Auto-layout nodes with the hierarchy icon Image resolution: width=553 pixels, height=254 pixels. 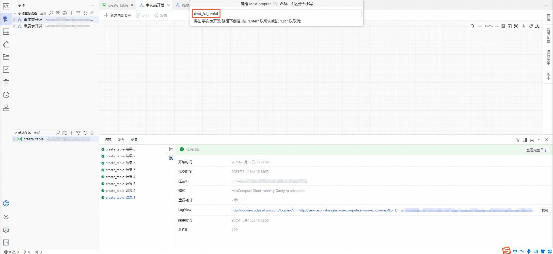click(537, 26)
